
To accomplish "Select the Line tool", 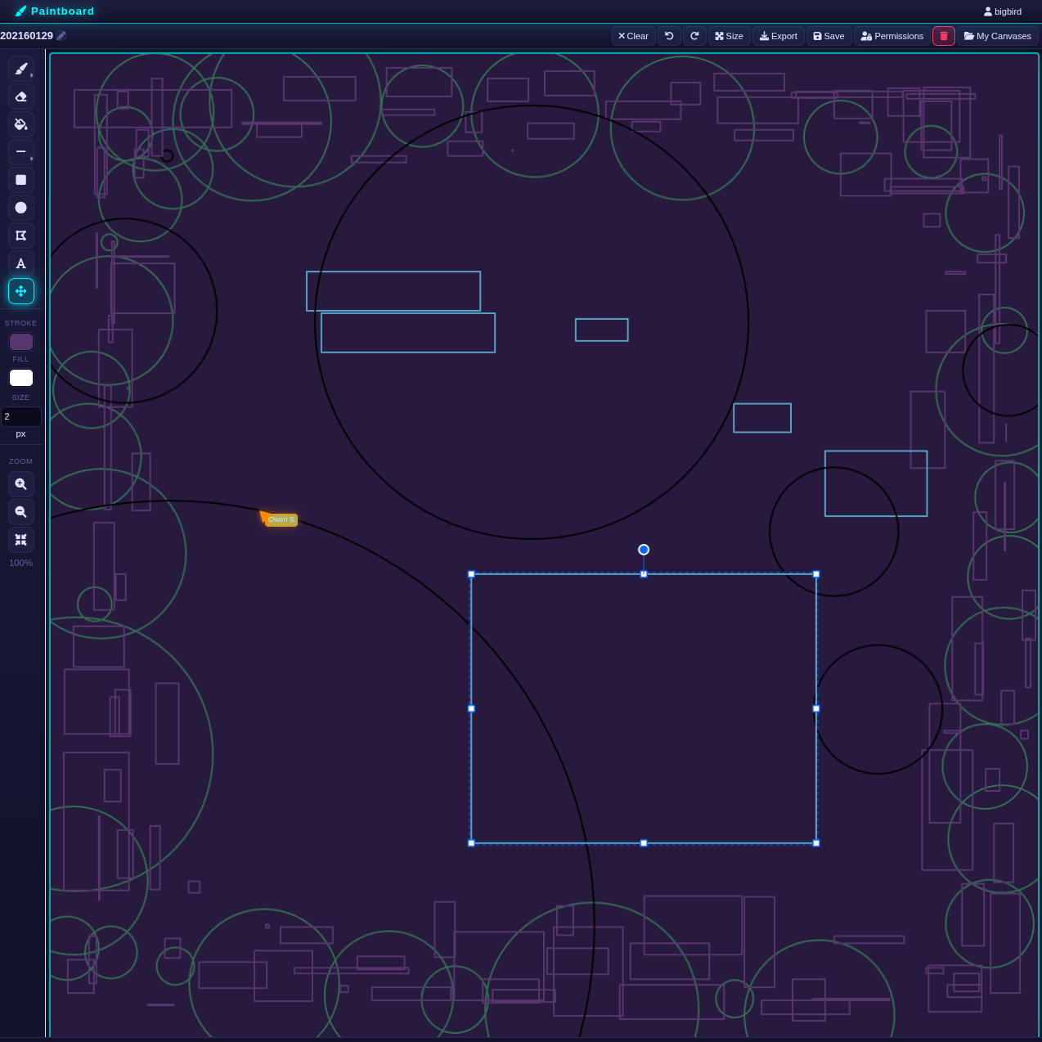I will coord(20,152).
